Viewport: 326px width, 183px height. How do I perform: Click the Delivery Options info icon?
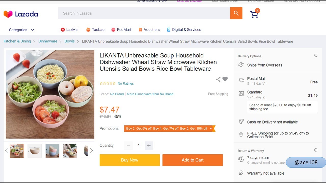point(316,55)
